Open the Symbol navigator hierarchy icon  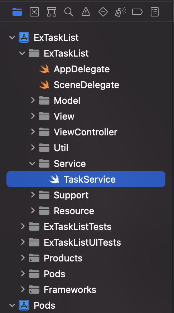coord(52,12)
